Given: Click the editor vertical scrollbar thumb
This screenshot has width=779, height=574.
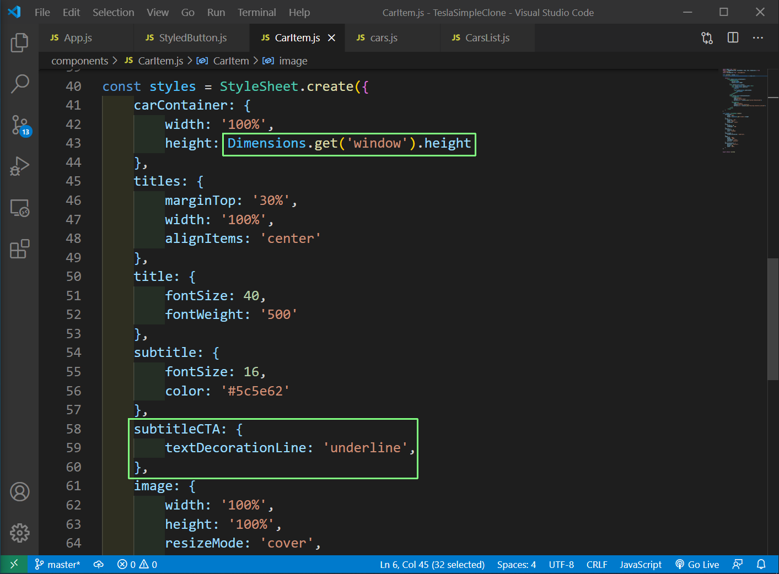Looking at the screenshot, I should (772, 318).
